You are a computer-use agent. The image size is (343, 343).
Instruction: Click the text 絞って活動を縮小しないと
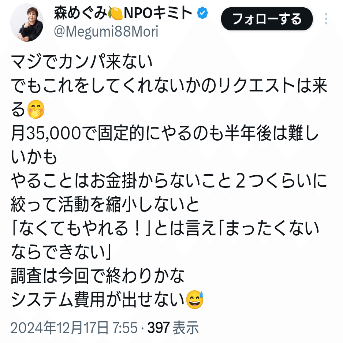coord(105,204)
